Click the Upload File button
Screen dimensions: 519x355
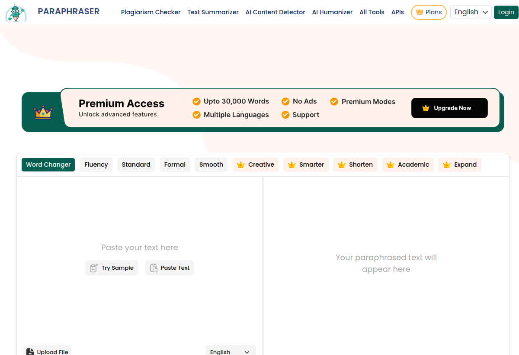coord(47,351)
